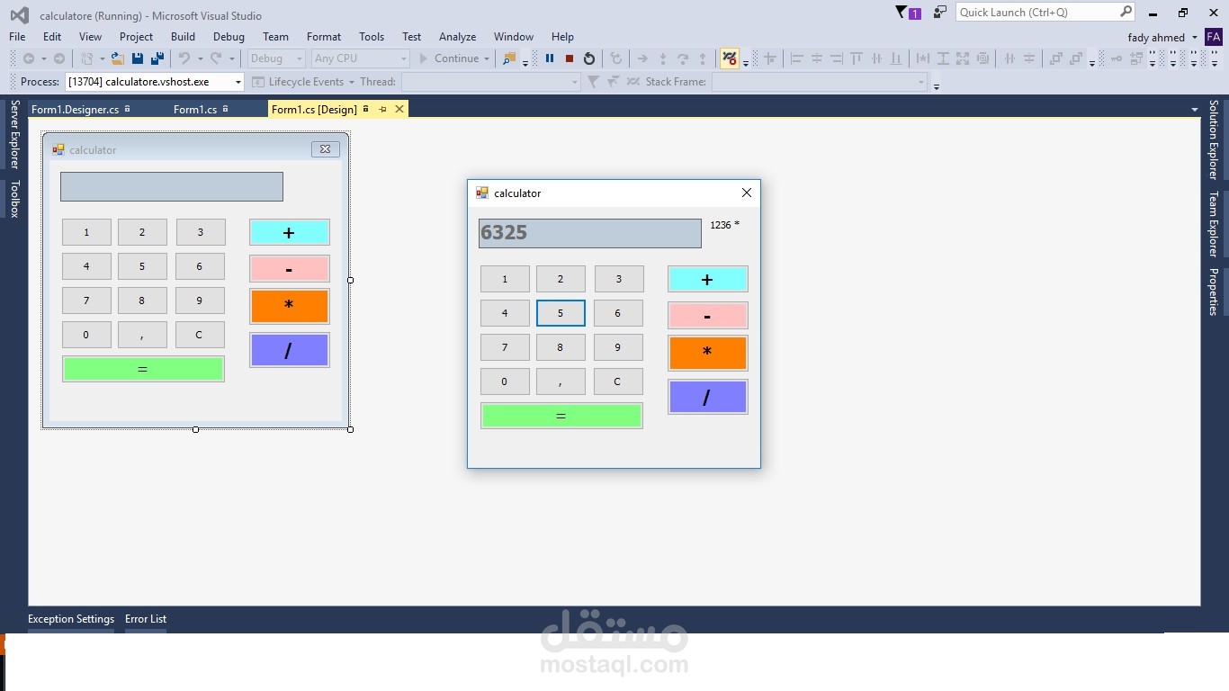The height and width of the screenshot is (691, 1229).
Task: Click C in the running calculator
Action: pos(617,381)
